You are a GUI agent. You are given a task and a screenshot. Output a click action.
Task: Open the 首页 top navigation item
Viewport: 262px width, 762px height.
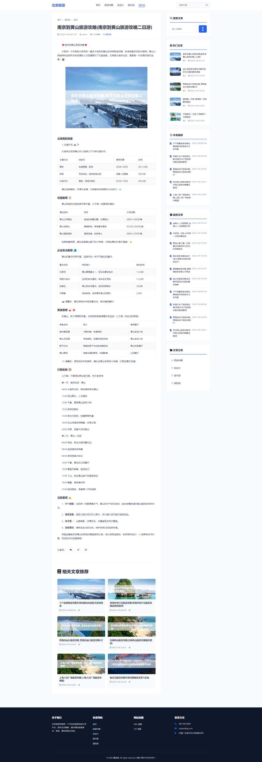(x=98, y=5)
